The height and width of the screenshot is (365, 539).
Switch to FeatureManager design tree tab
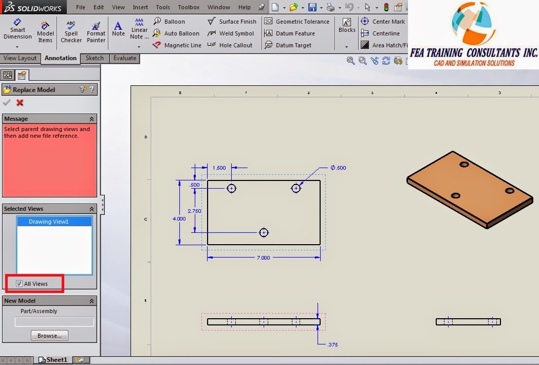[8, 75]
